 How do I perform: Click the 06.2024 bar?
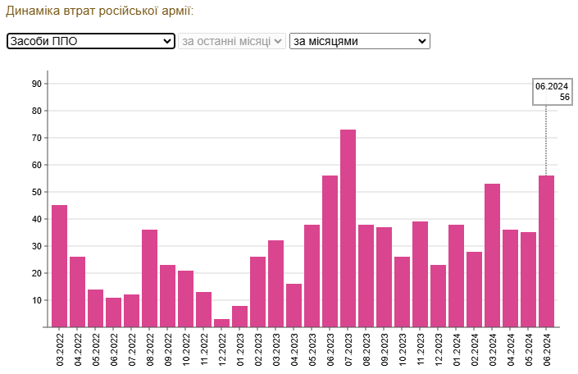click(546, 251)
